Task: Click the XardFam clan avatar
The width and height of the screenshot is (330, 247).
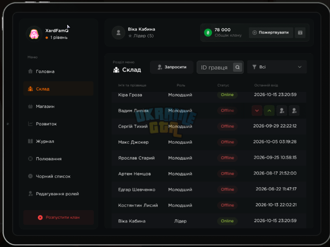Action: (x=34, y=34)
